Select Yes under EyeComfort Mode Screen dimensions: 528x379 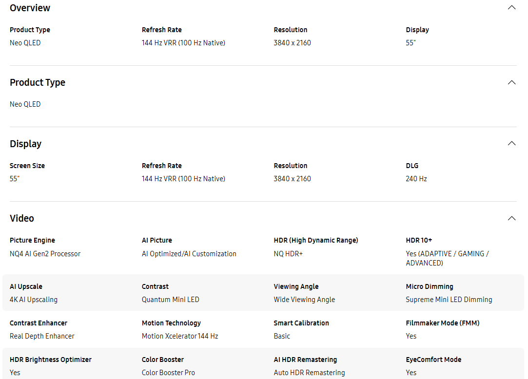[411, 373]
